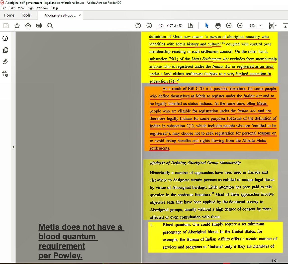Screen dimensions: 288x264
Task: Go to next page arrow
Action: tap(149, 26)
